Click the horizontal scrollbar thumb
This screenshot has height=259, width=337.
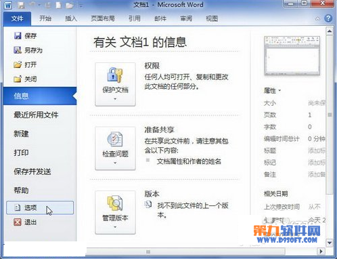185,252
